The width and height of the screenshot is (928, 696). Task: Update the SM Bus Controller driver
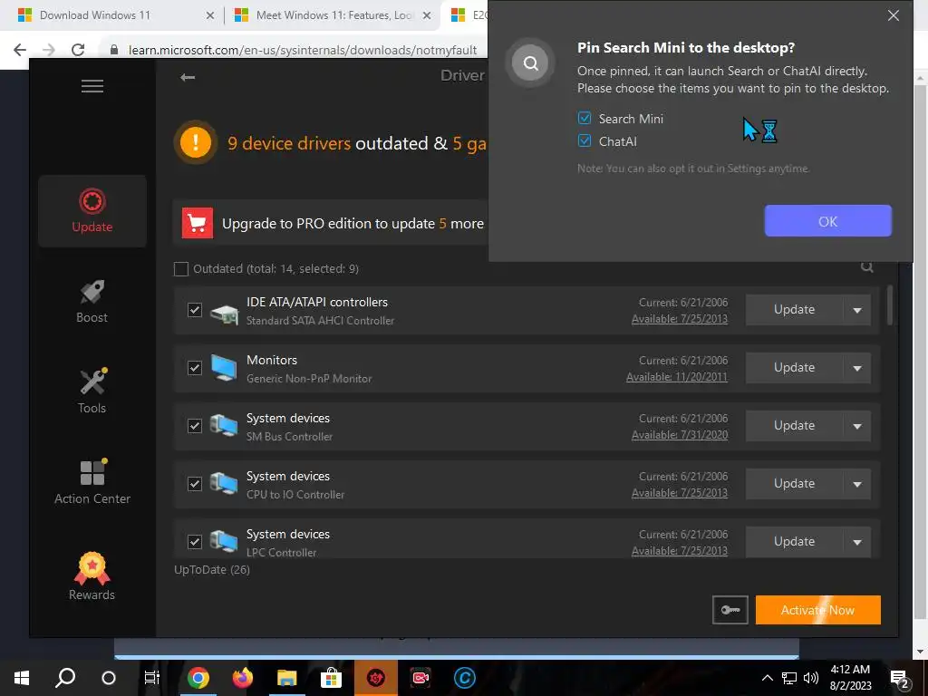tap(794, 426)
